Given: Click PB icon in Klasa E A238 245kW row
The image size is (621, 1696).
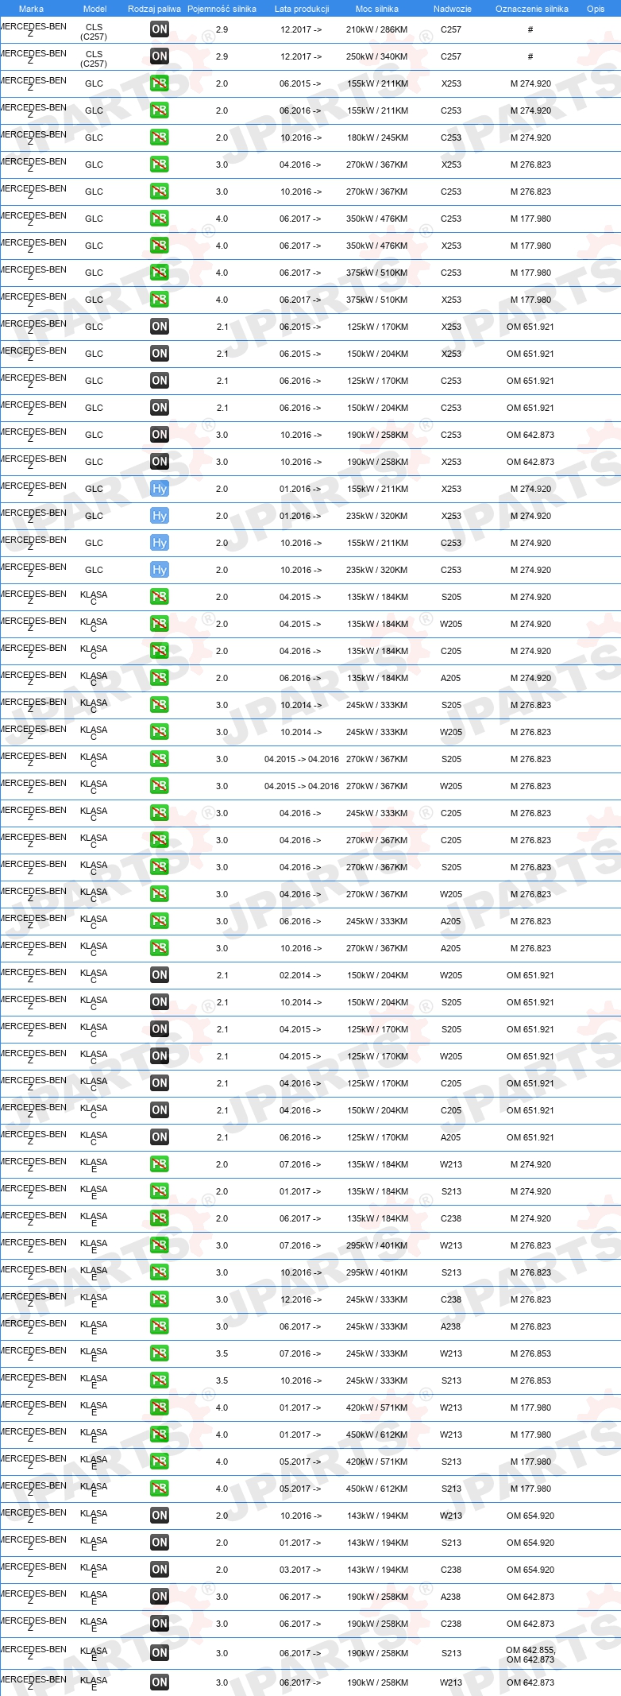Looking at the screenshot, I should point(160,1326).
